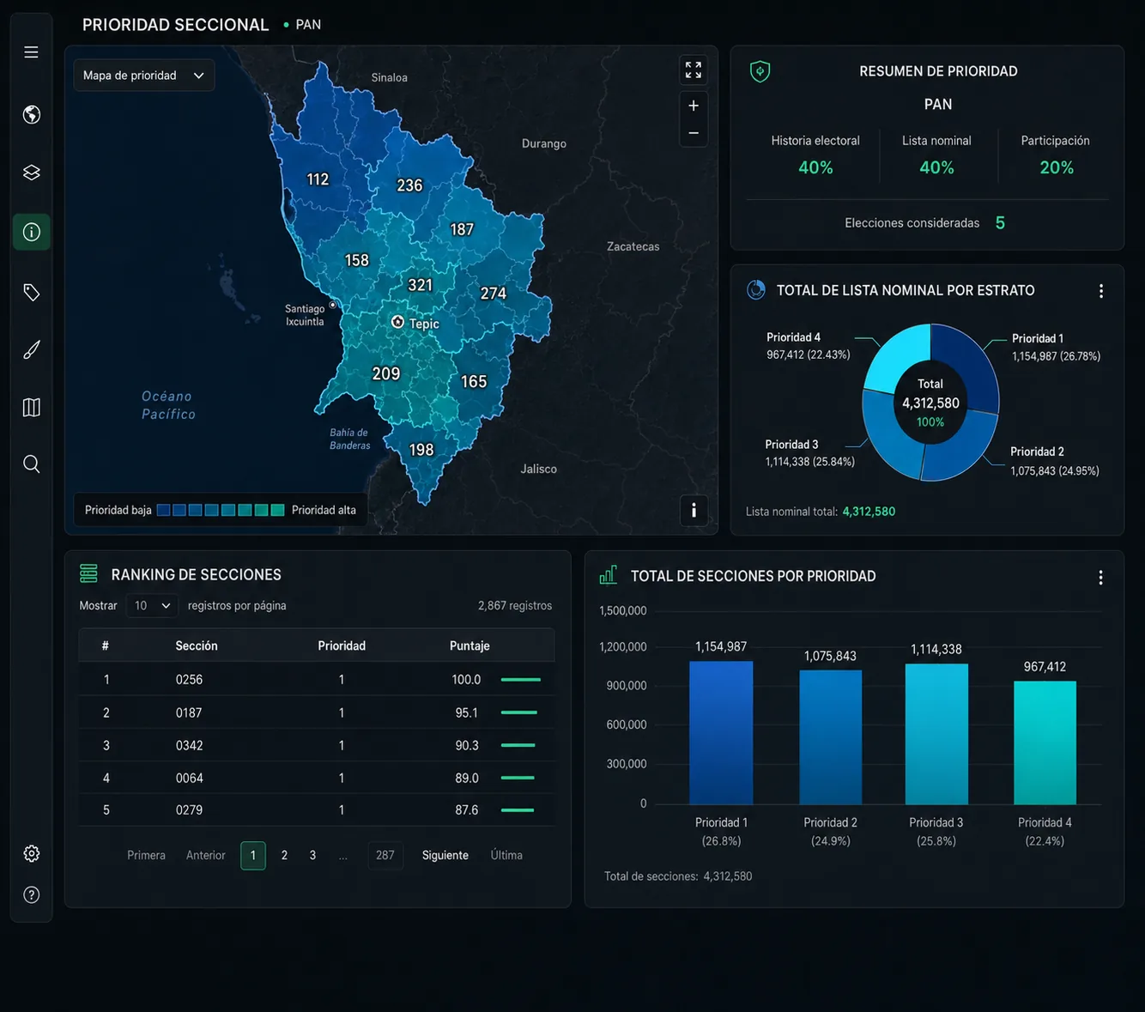Click the donut icon beside Total de Lista Nominal
The height and width of the screenshot is (1012, 1145).
[756, 290]
